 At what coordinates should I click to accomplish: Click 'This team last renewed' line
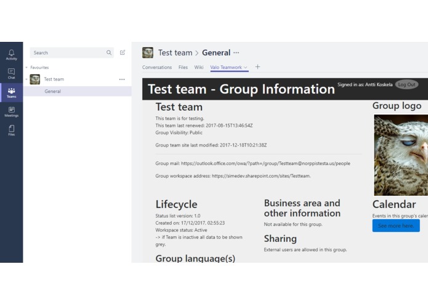pos(204,126)
